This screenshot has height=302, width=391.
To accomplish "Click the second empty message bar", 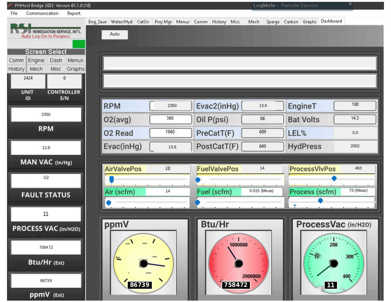I will click(240, 81).
